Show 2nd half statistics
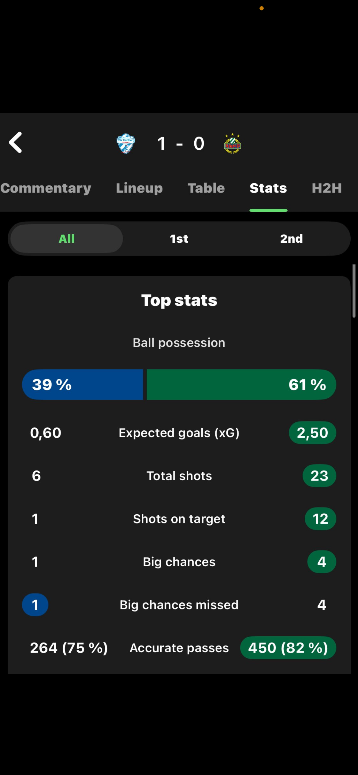This screenshot has width=358, height=775. [291, 238]
